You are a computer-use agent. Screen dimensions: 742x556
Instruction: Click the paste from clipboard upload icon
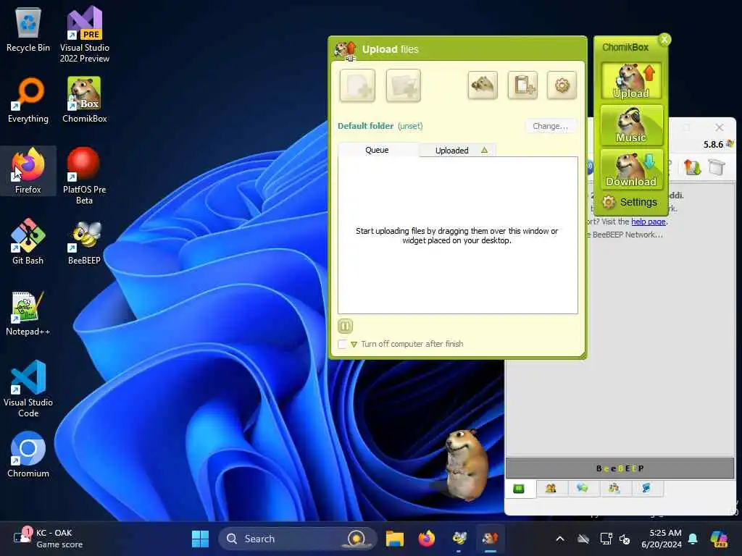[522, 85]
